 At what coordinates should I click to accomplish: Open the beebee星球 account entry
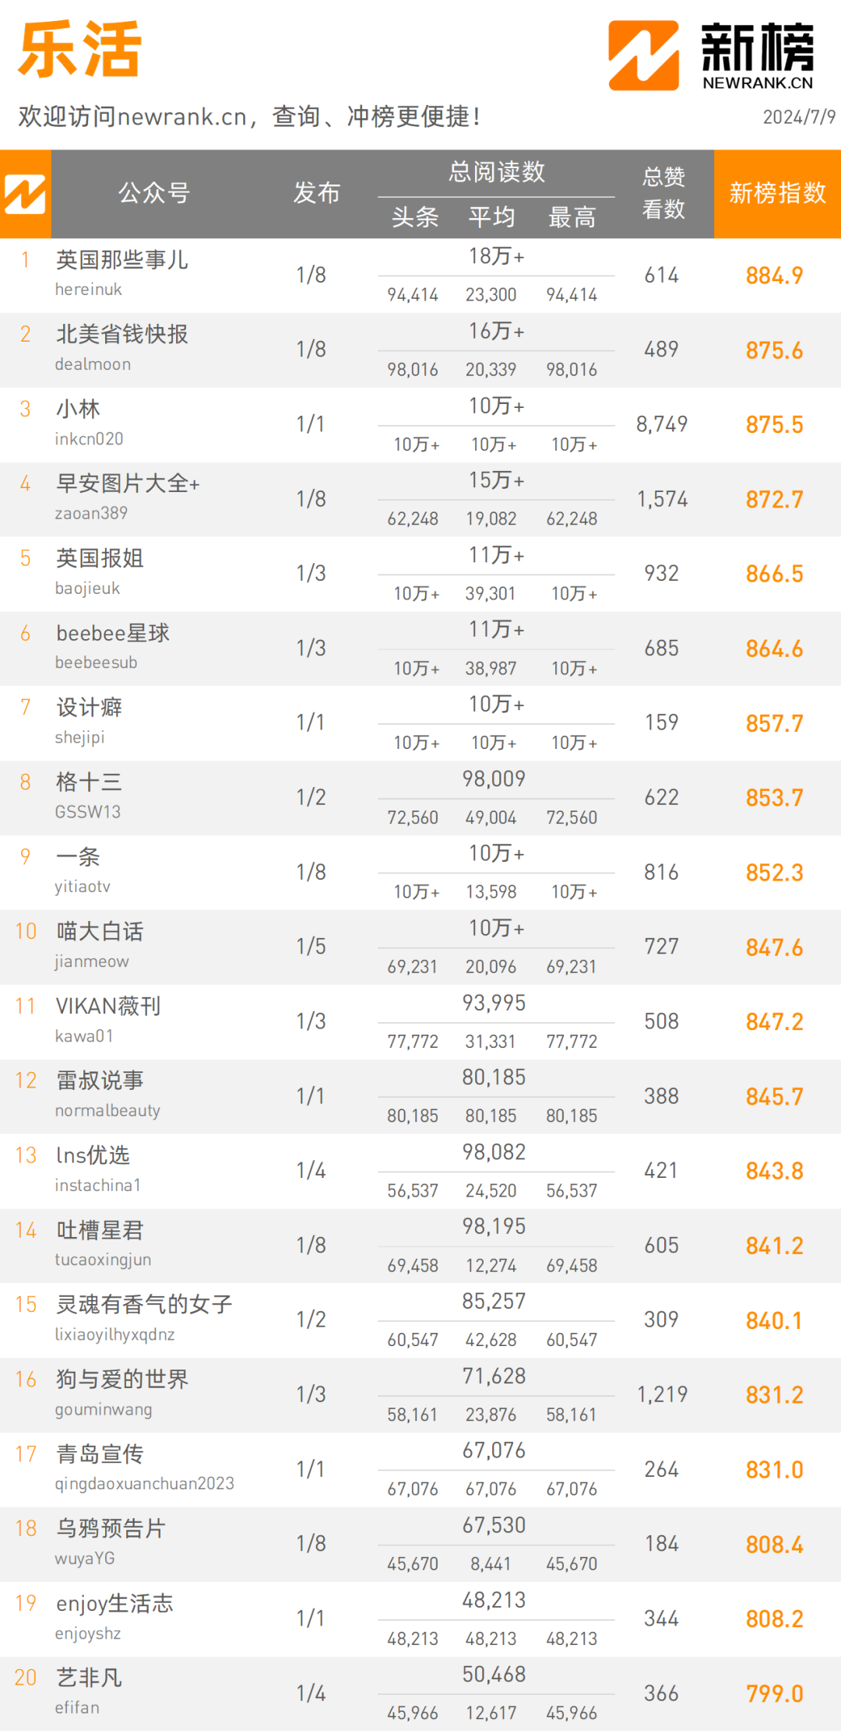[x=113, y=633]
